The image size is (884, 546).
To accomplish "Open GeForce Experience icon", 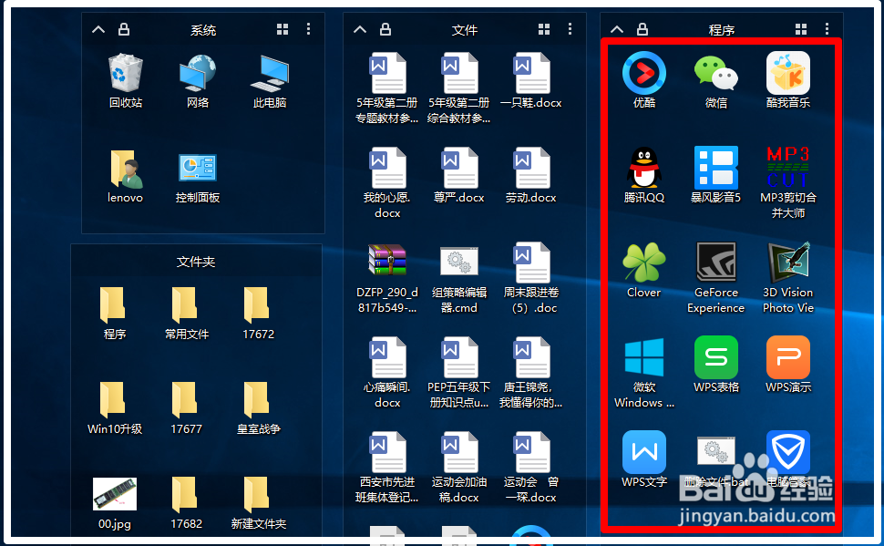I will tap(716, 263).
